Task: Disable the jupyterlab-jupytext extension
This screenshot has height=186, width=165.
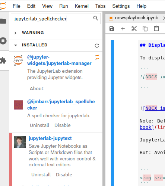Action: pyautogui.click(x=64, y=175)
